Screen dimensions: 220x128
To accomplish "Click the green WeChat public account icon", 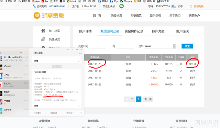I will pos(121,6).
